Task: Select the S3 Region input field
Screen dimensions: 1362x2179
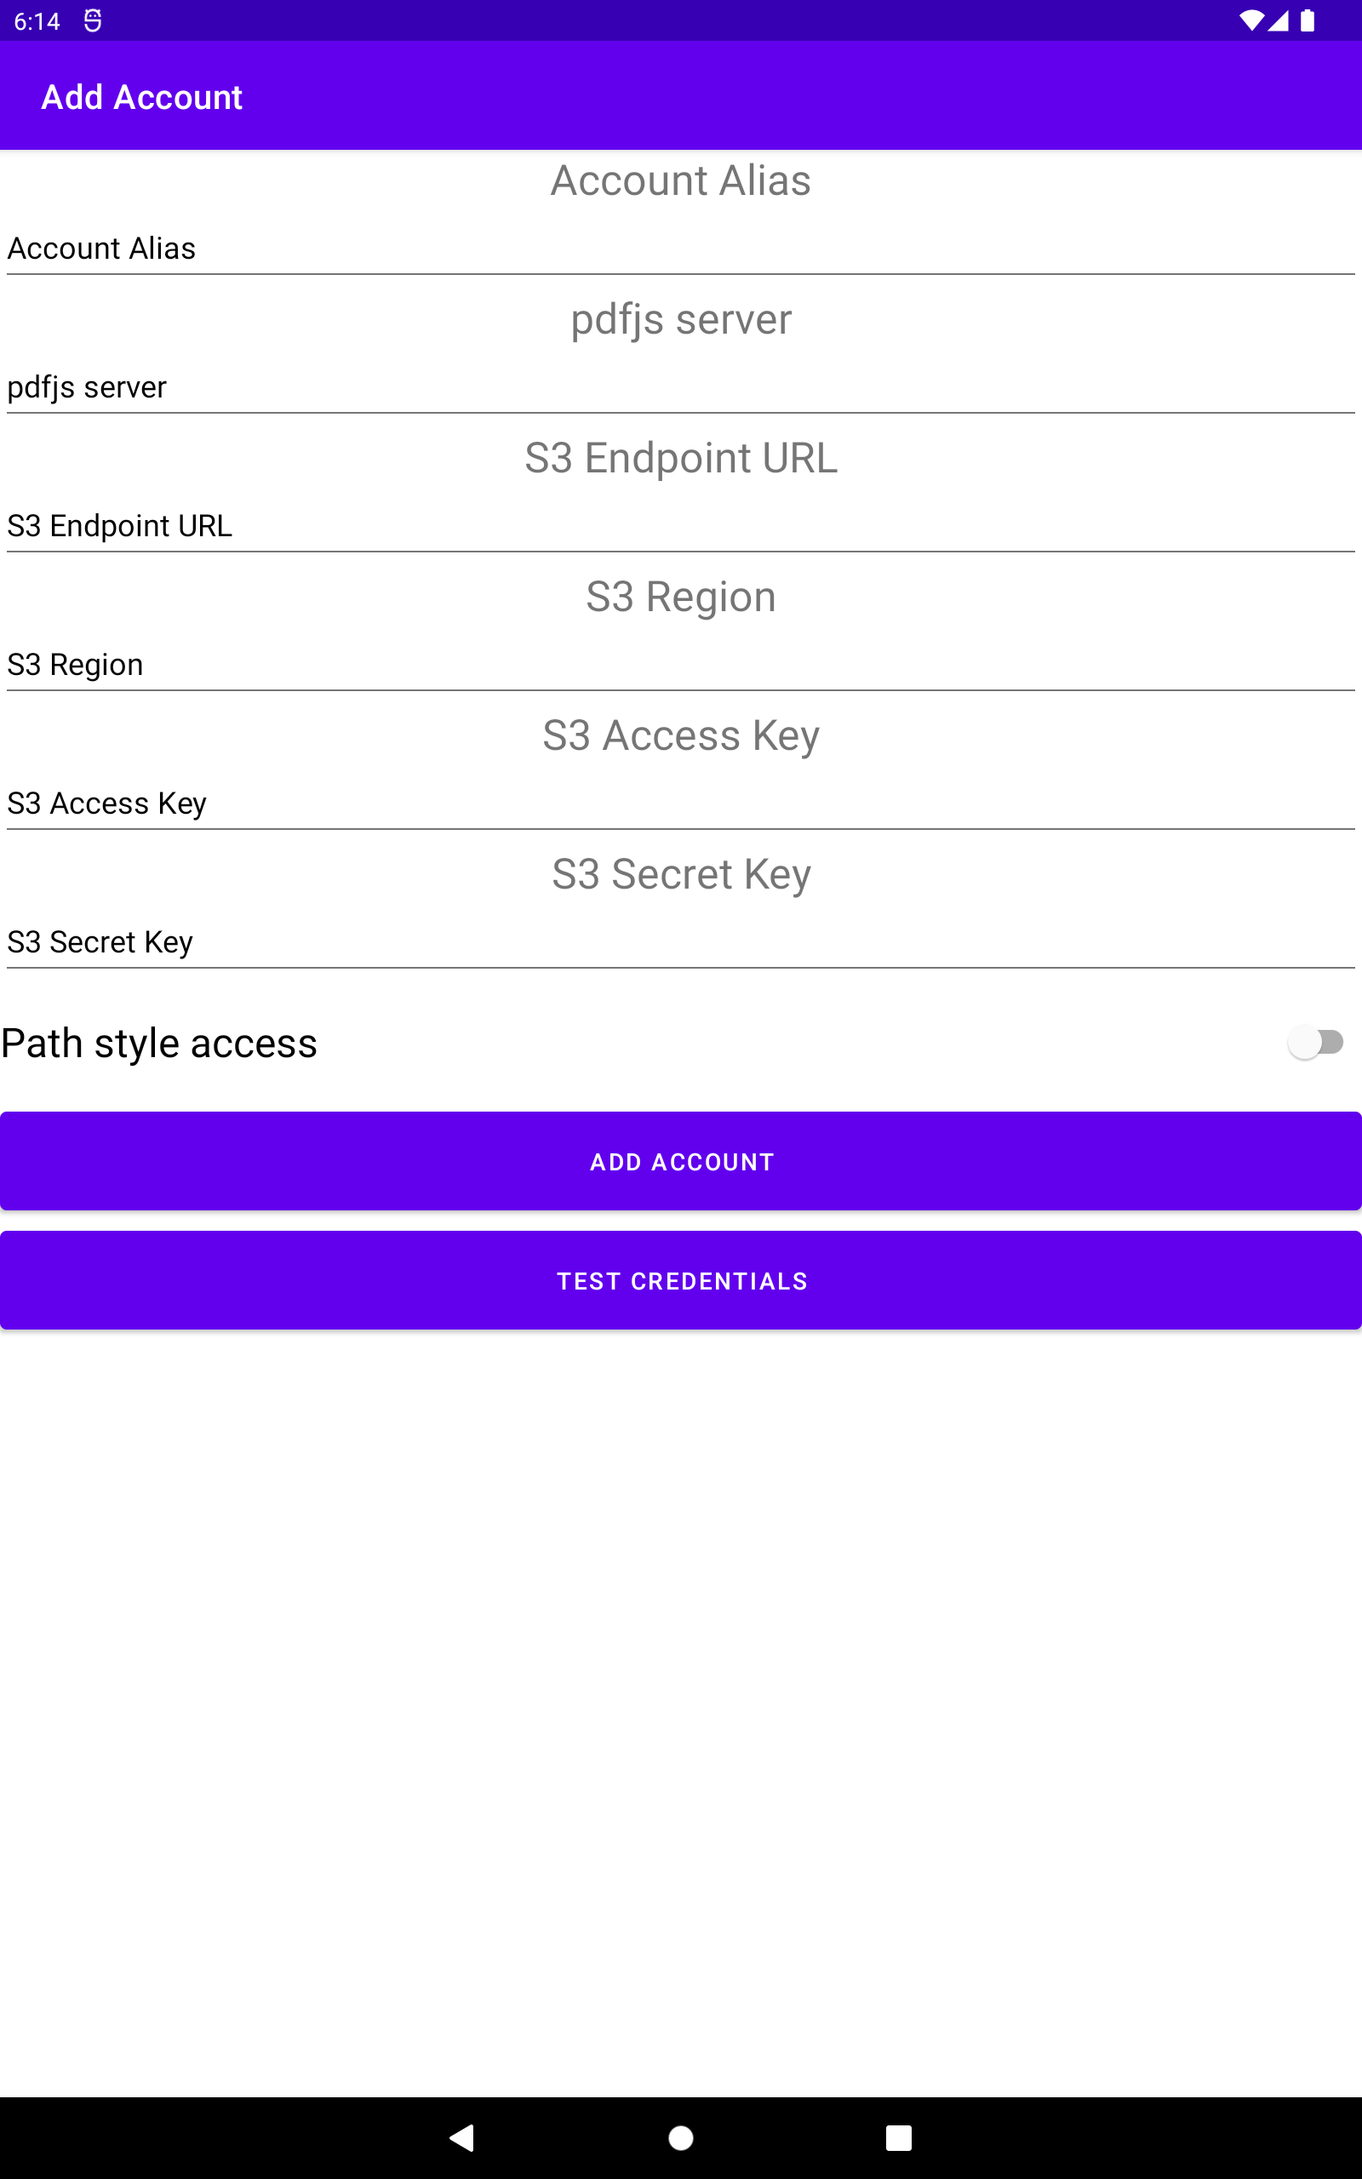Action: coord(681,665)
